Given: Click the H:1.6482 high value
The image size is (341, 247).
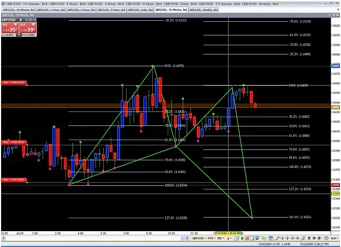Looking at the screenshot, I should [x=29, y=35].
